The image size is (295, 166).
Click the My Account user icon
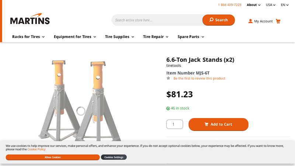click(250, 21)
